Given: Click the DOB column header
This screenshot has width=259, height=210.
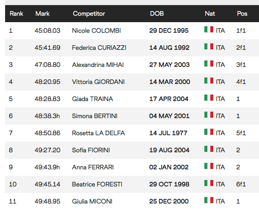Looking at the screenshot, I should pyautogui.click(x=157, y=13).
